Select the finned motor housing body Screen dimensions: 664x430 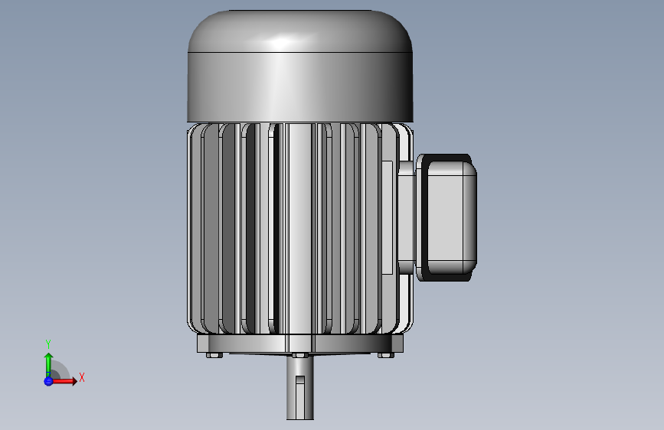pos(300,229)
